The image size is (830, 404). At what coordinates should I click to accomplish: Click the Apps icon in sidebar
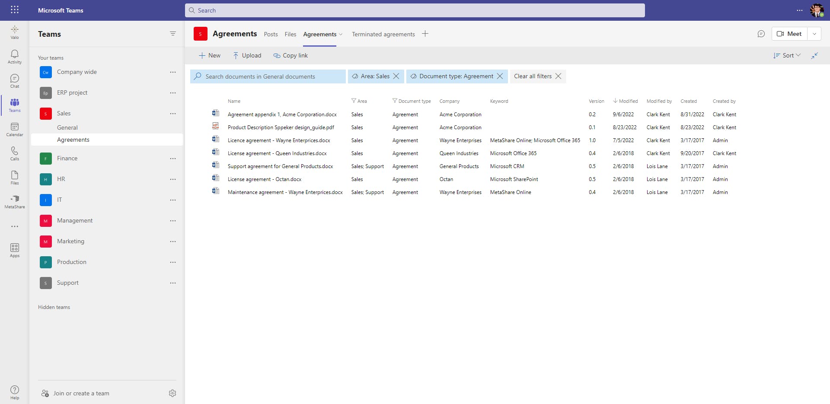(x=15, y=250)
